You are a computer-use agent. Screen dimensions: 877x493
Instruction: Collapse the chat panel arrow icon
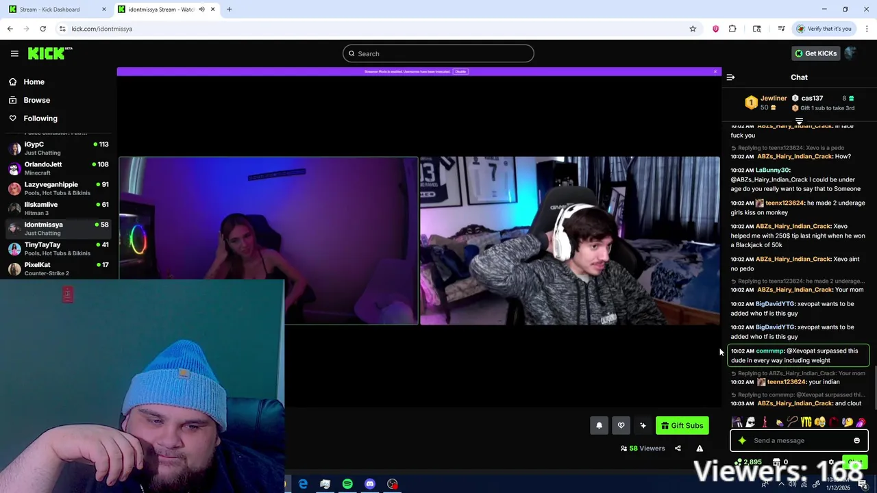pos(730,77)
